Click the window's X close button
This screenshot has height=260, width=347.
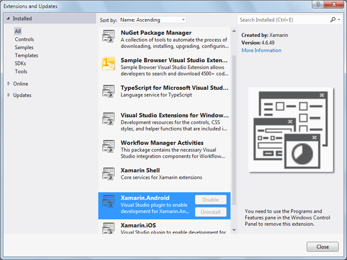(x=334, y=4)
